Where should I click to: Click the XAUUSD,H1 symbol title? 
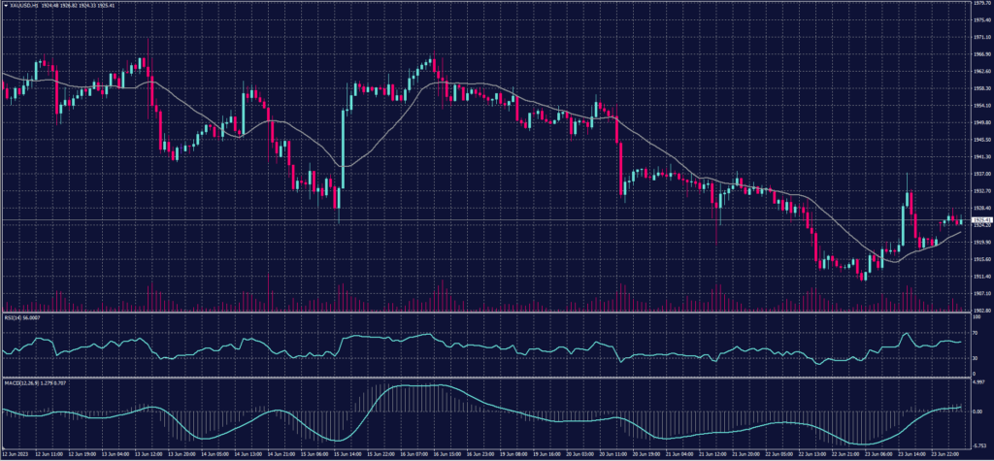[x=24, y=6]
